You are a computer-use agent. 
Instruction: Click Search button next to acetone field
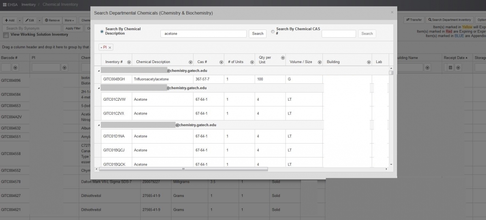click(x=258, y=34)
